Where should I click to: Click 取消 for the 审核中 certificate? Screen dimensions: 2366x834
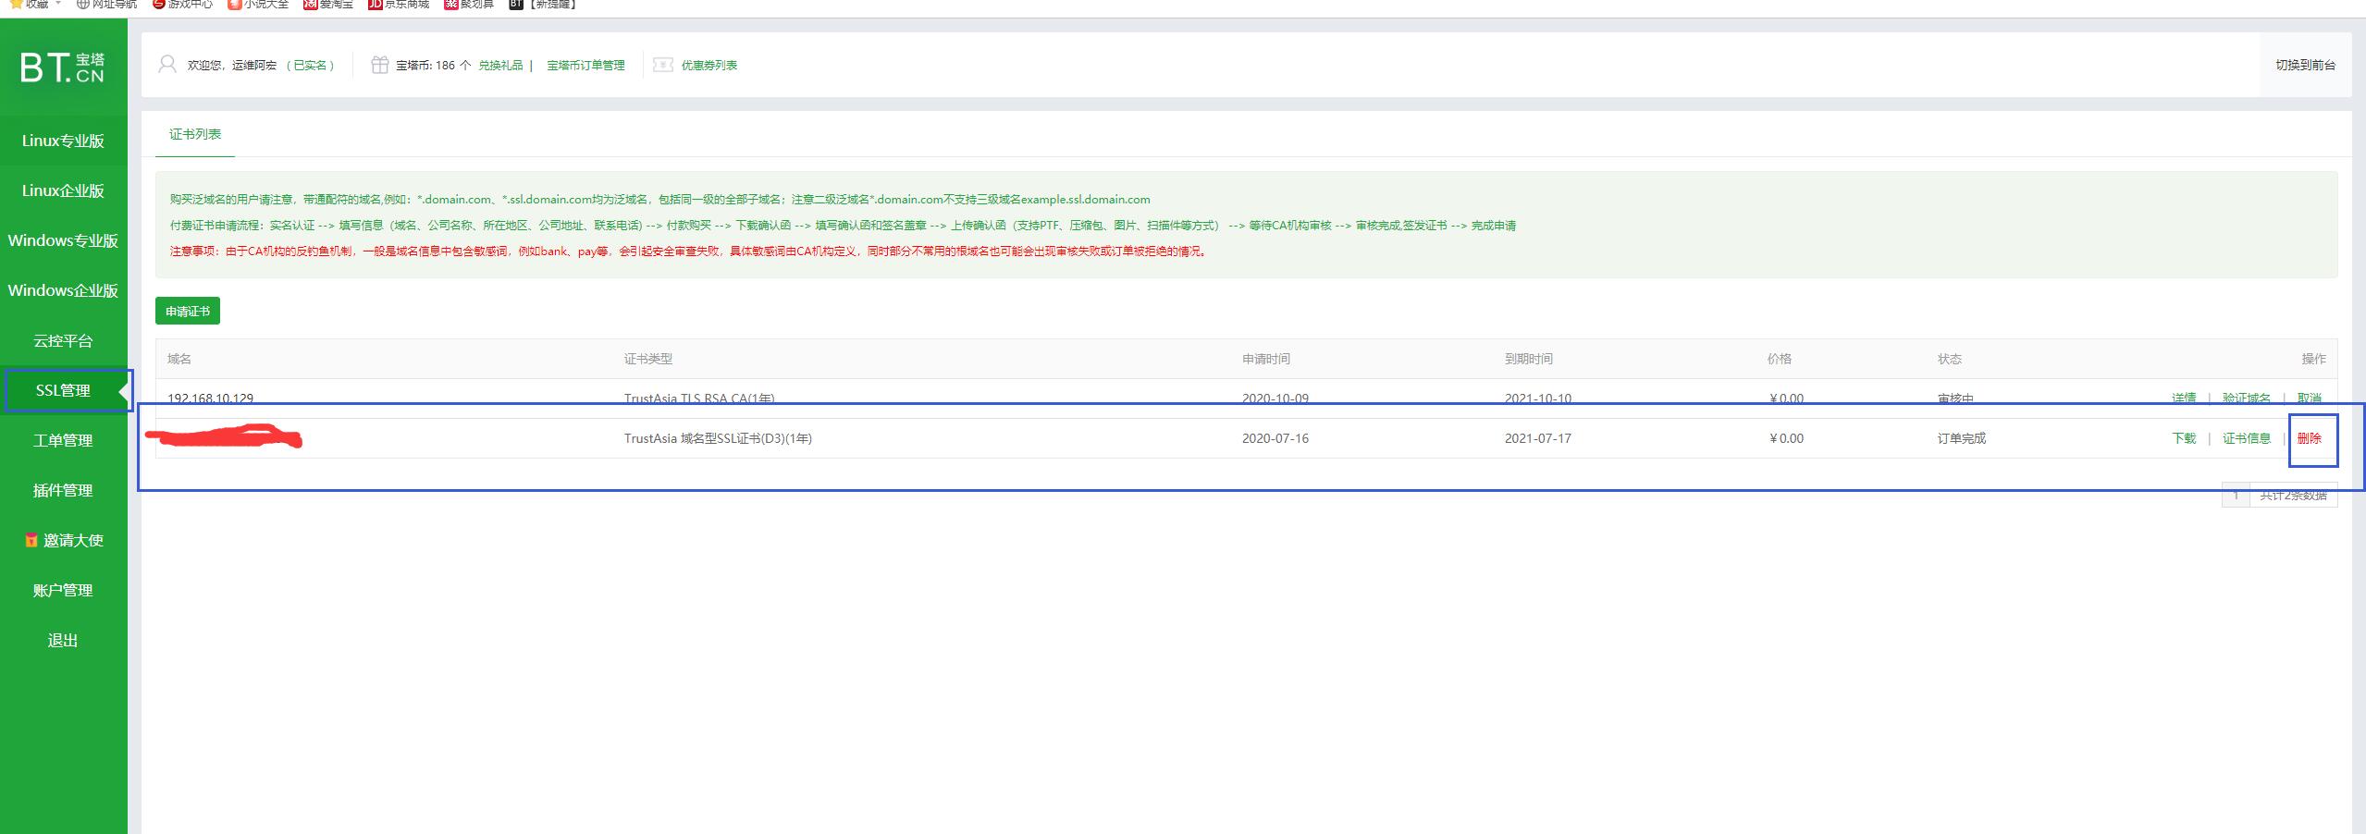pos(2310,399)
